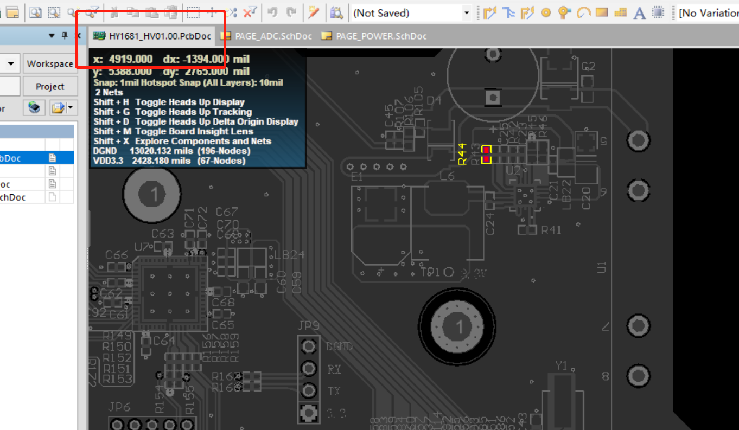This screenshot has width=739, height=430.
Task: Click the open folder icon on the toolbar's left edge
Action: tap(12, 12)
